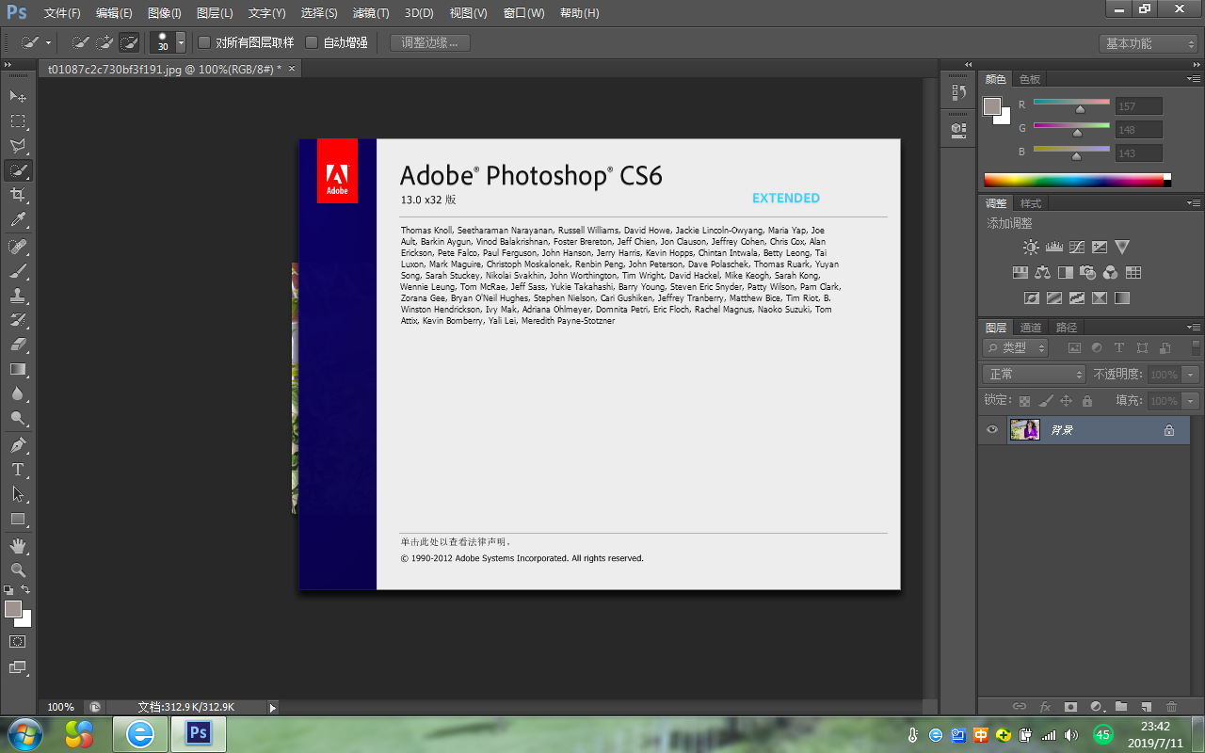Select the Move tool
Image resolution: width=1205 pixels, height=753 pixels.
pyautogui.click(x=18, y=96)
